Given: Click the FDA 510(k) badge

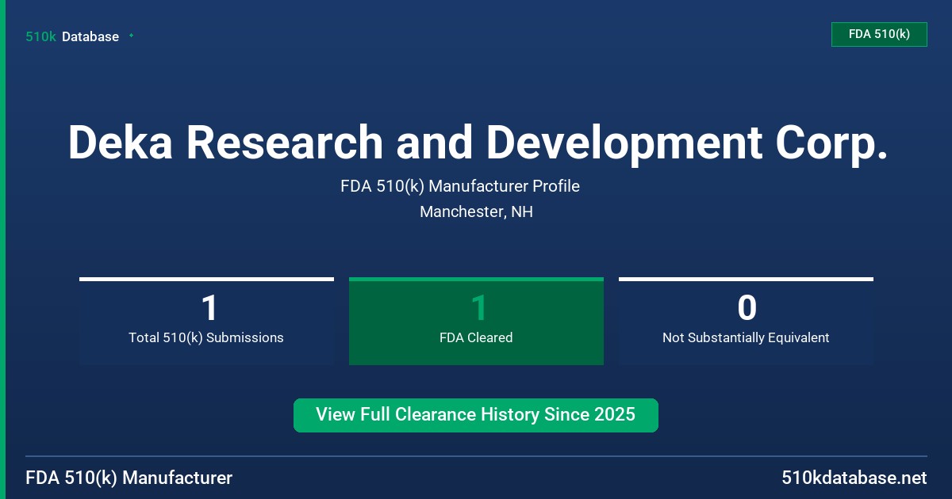Looking at the screenshot, I should pos(879,34).
